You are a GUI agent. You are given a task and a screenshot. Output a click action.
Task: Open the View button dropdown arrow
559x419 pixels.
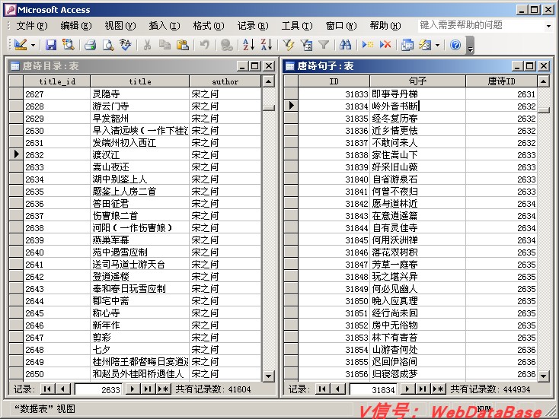(33, 45)
